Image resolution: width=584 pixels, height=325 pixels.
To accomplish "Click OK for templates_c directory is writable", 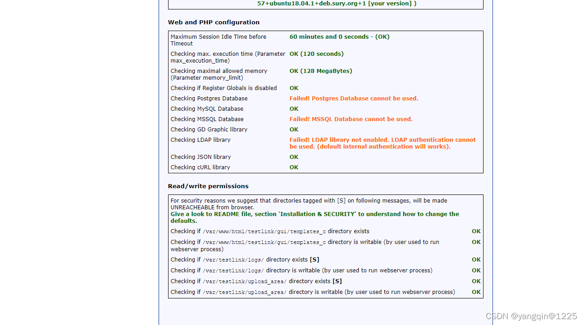I will coord(476,242).
